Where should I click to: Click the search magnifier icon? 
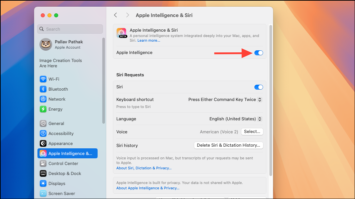[41, 29]
